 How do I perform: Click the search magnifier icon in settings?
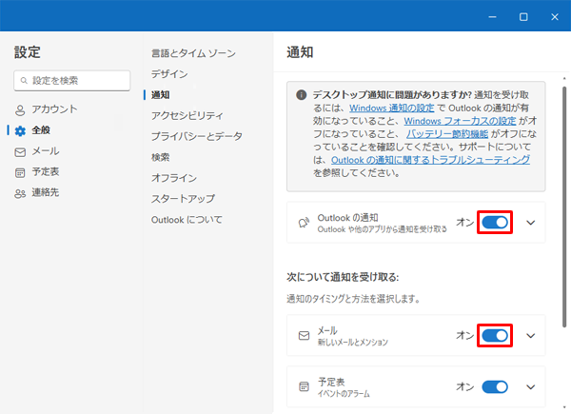[24, 81]
